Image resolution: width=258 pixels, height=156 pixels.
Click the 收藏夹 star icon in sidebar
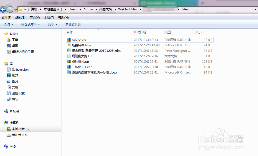6,34
